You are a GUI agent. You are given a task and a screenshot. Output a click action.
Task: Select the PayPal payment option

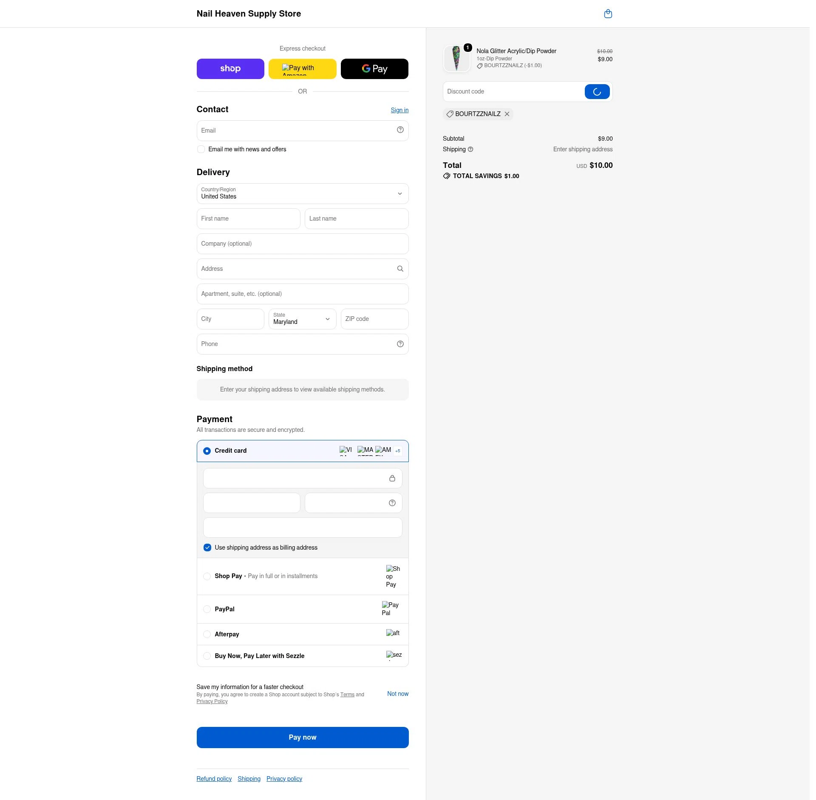(207, 609)
